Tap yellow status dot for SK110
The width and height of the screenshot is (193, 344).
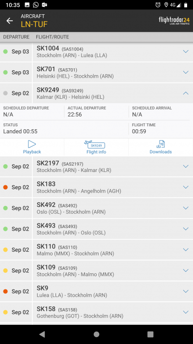[x=5, y=250]
